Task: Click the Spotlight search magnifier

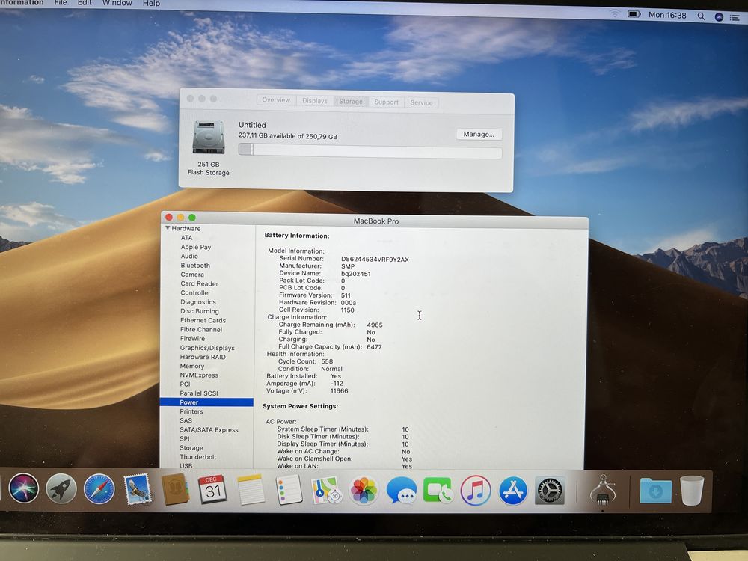Action: tap(701, 16)
